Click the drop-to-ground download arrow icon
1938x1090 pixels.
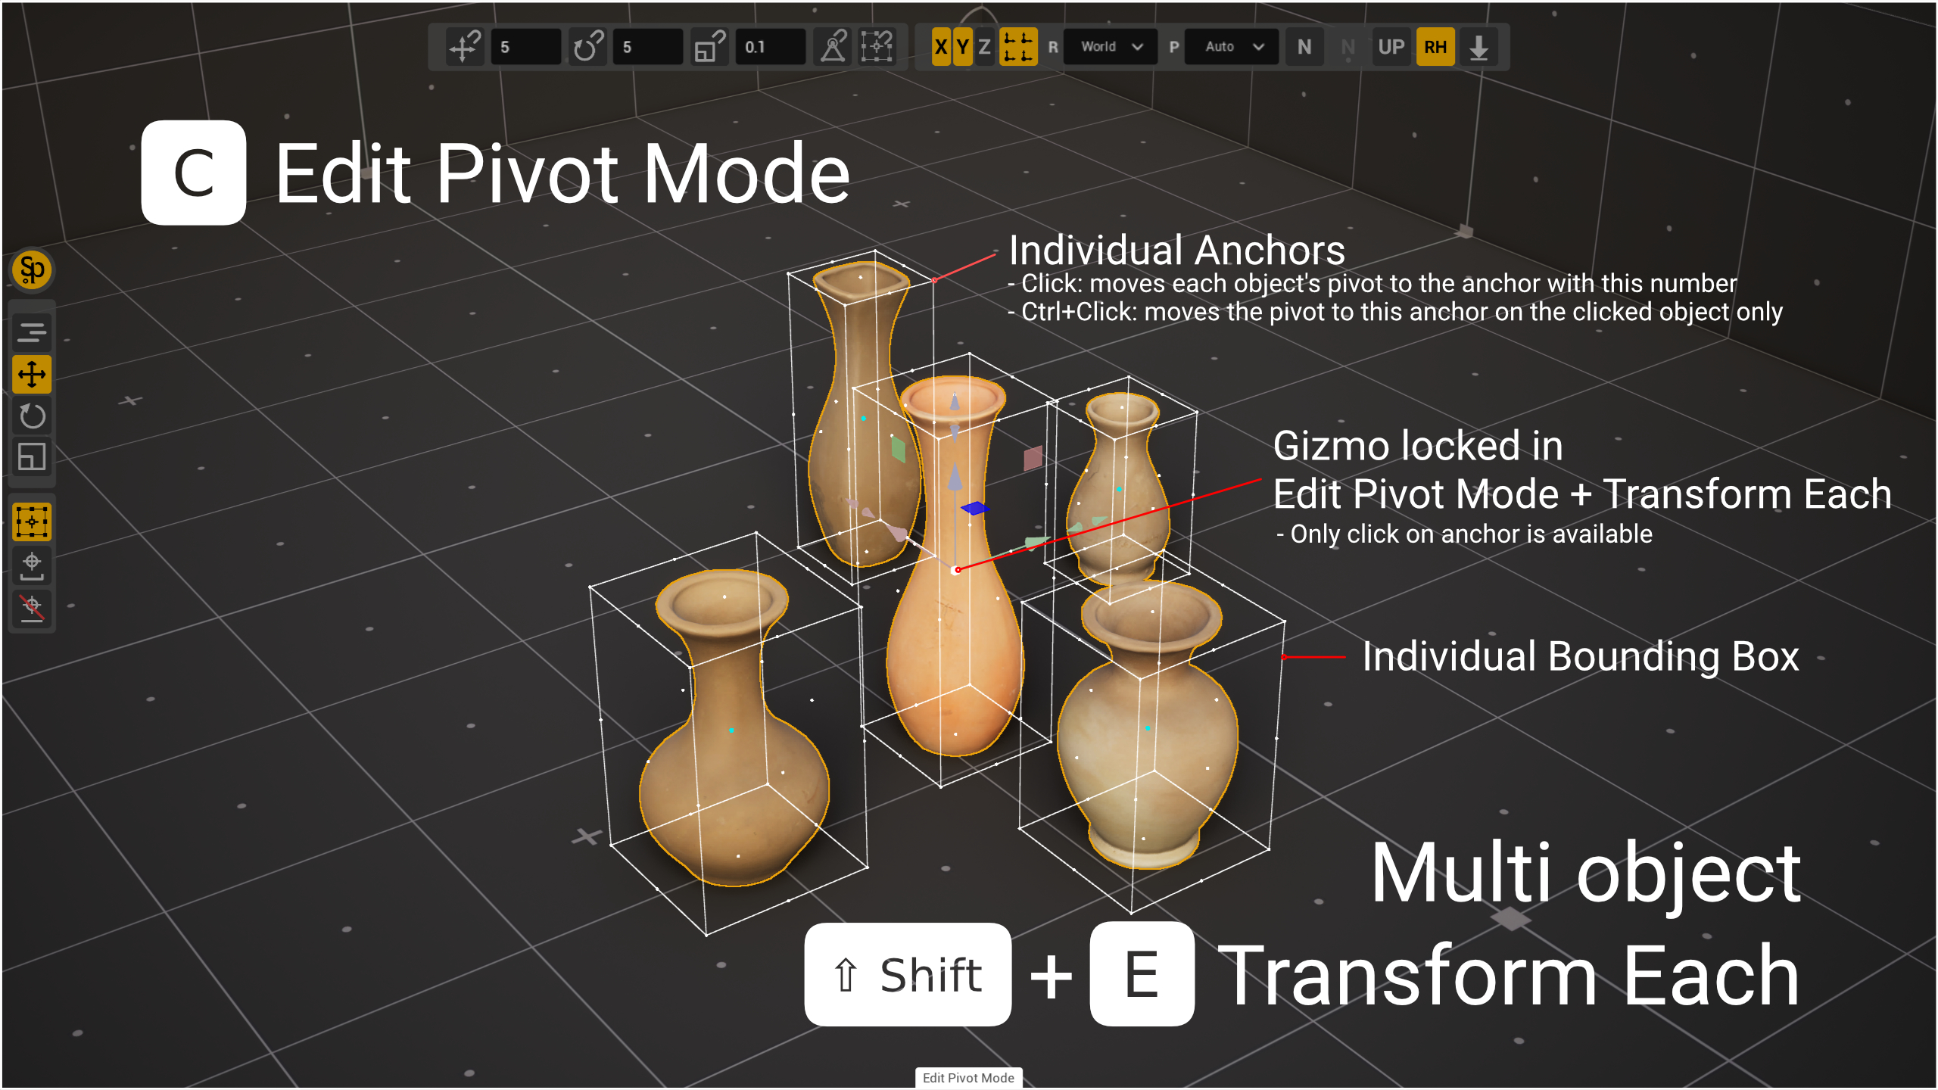[x=1478, y=47]
